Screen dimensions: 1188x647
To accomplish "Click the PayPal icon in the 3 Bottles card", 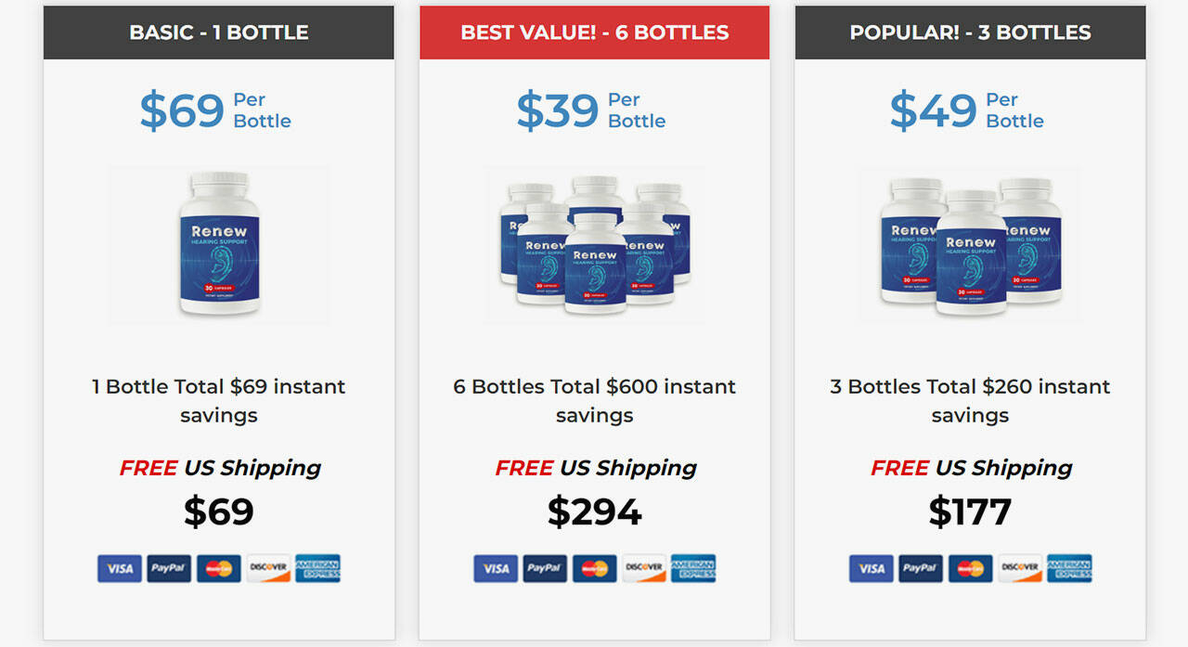I will [x=921, y=568].
